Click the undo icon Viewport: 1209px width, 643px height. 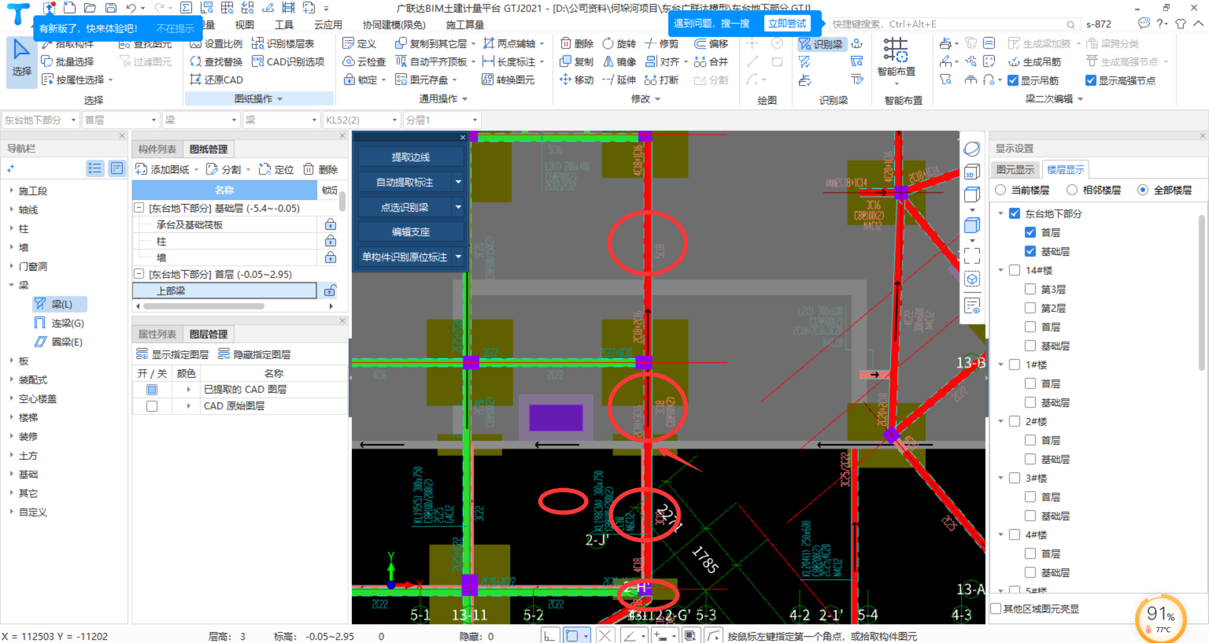point(131,8)
